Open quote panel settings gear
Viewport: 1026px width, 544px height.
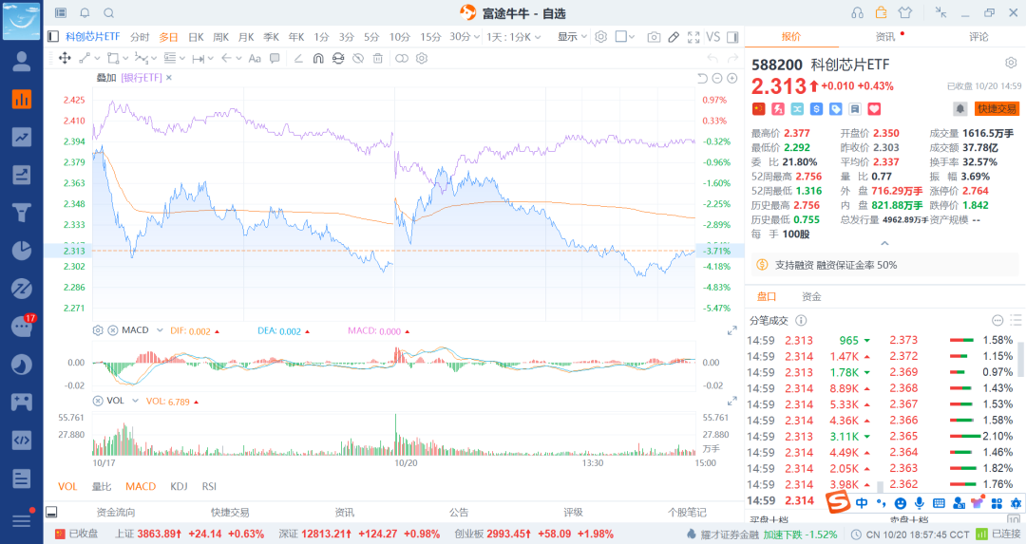coord(1011,63)
